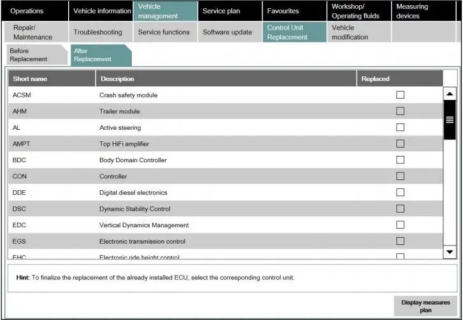
Task: Select the ACSM short name cell
Action: pos(22,95)
